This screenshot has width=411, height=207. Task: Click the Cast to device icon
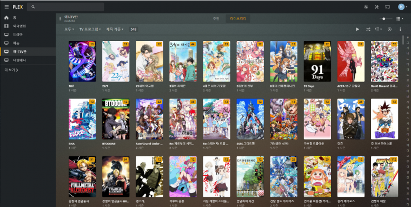(x=387, y=7)
